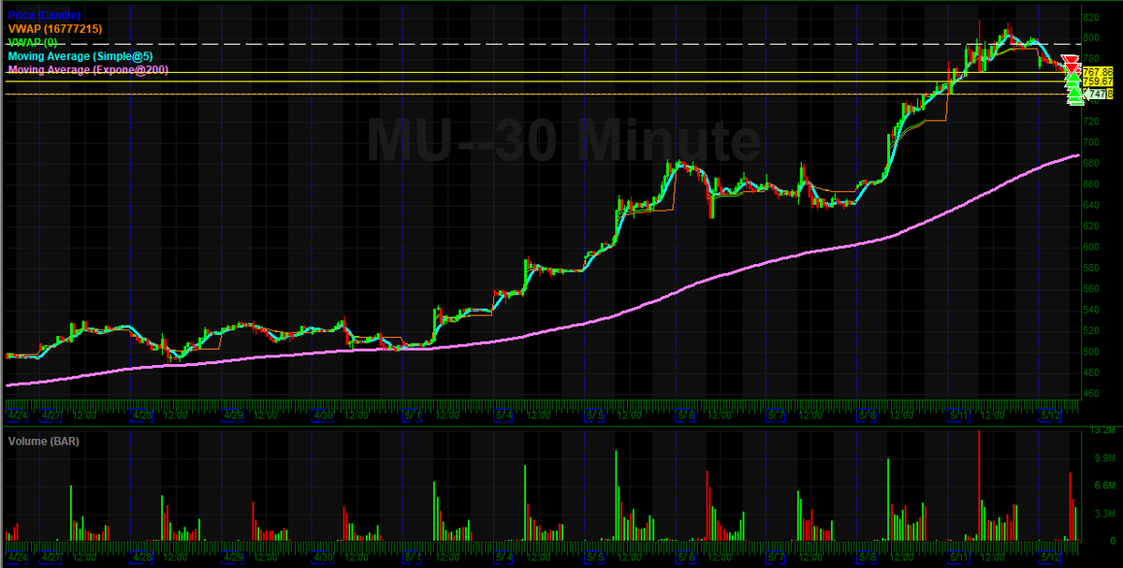Select the green VWAP (0) legend entry

(32, 43)
